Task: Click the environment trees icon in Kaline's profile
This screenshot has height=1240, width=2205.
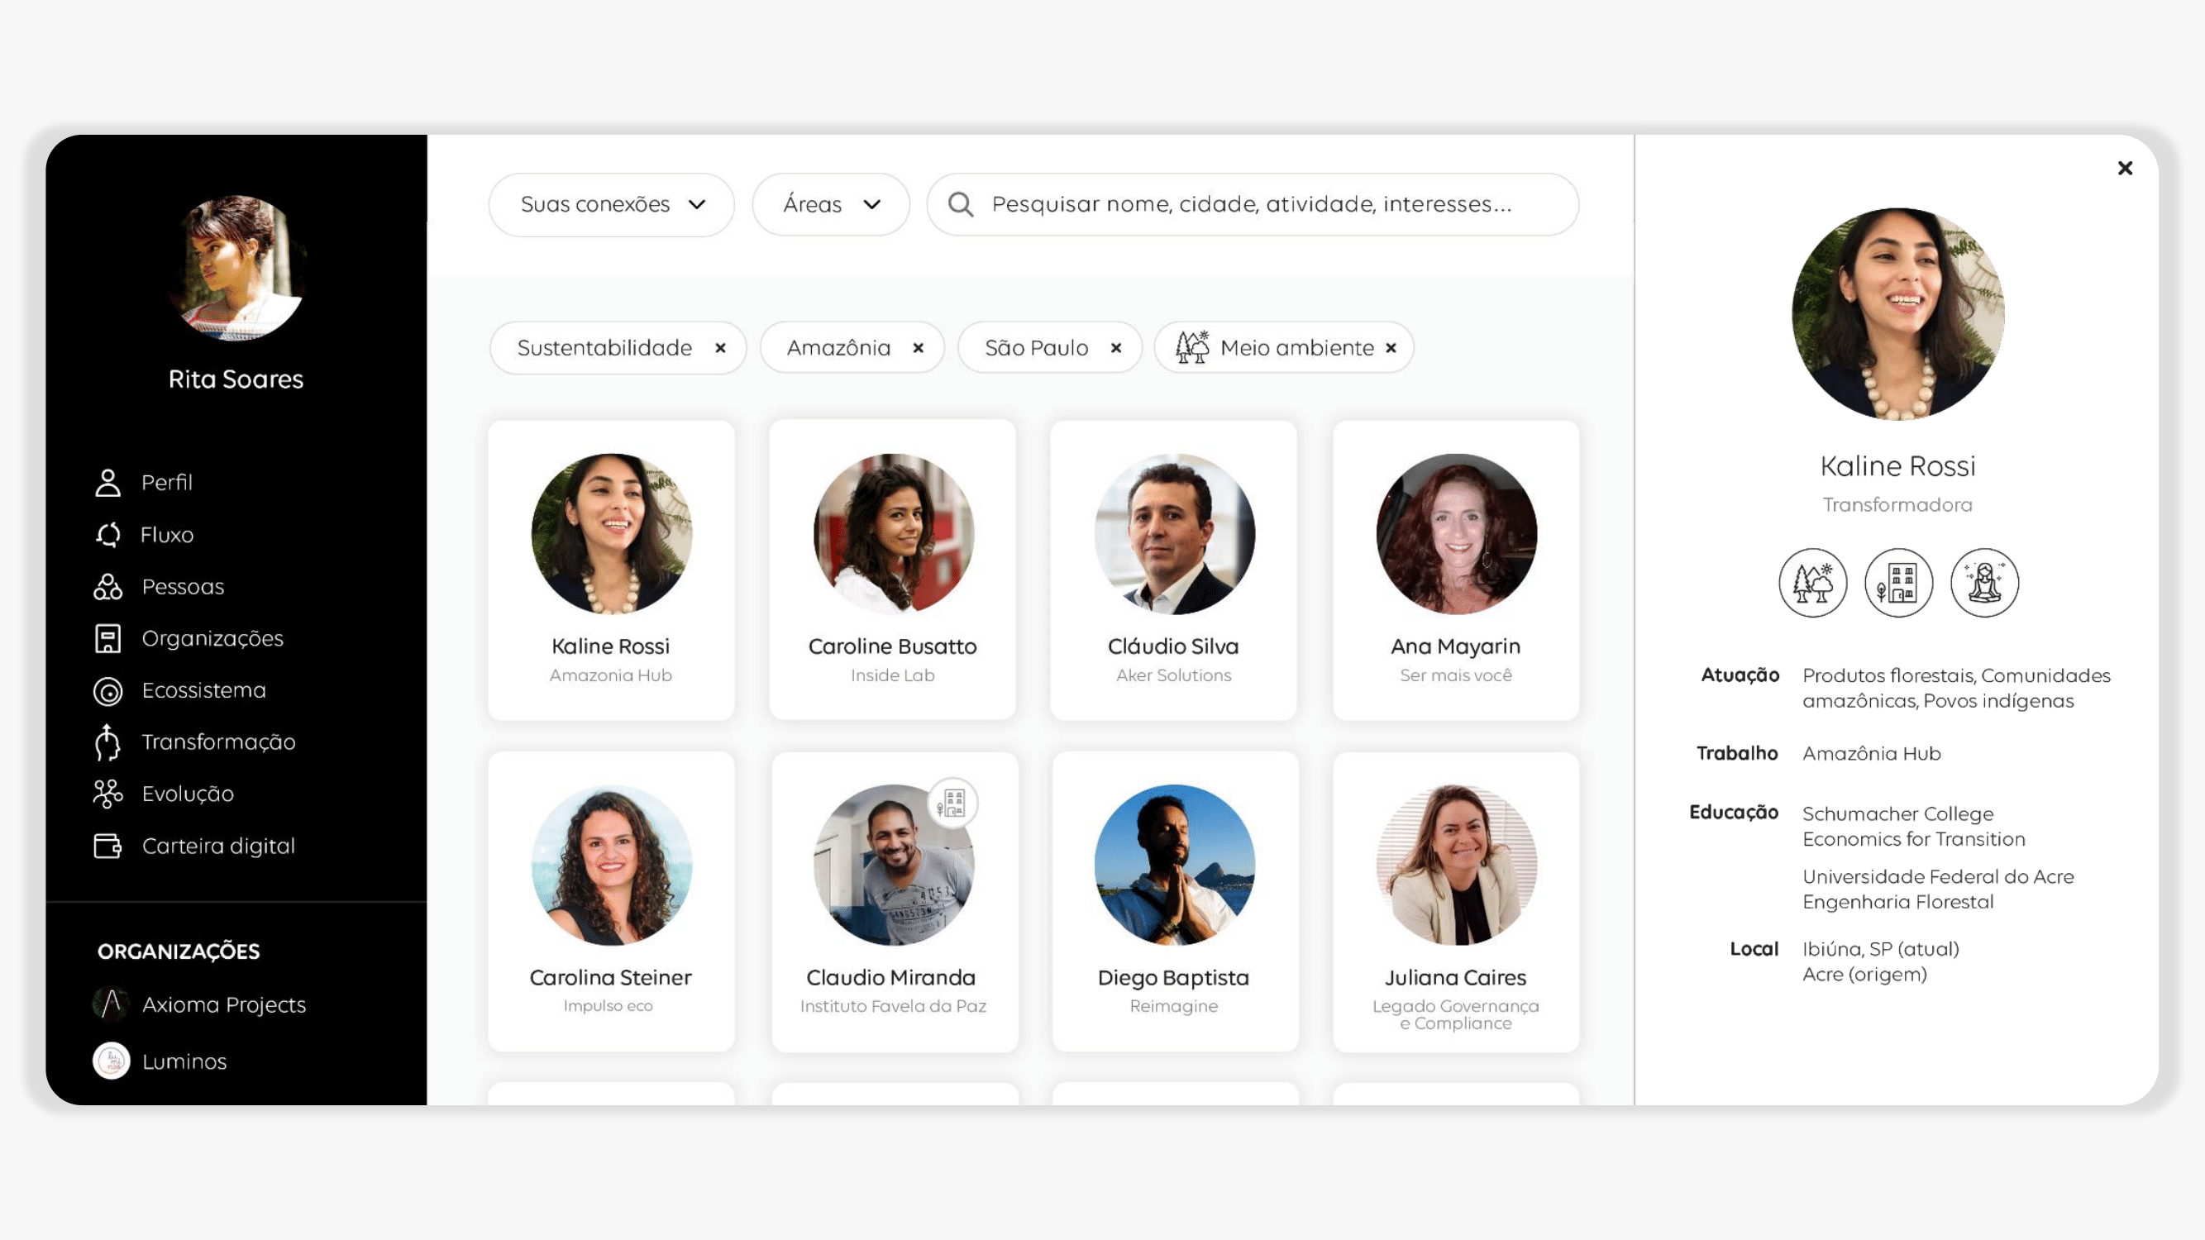Action: (x=1812, y=583)
